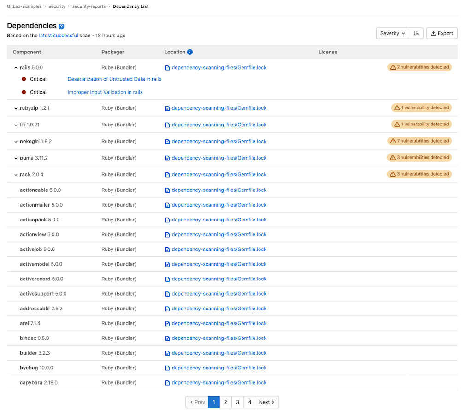Click the sort order icon next to Severity
Image resolution: width=461 pixels, height=410 pixels.
(416, 33)
